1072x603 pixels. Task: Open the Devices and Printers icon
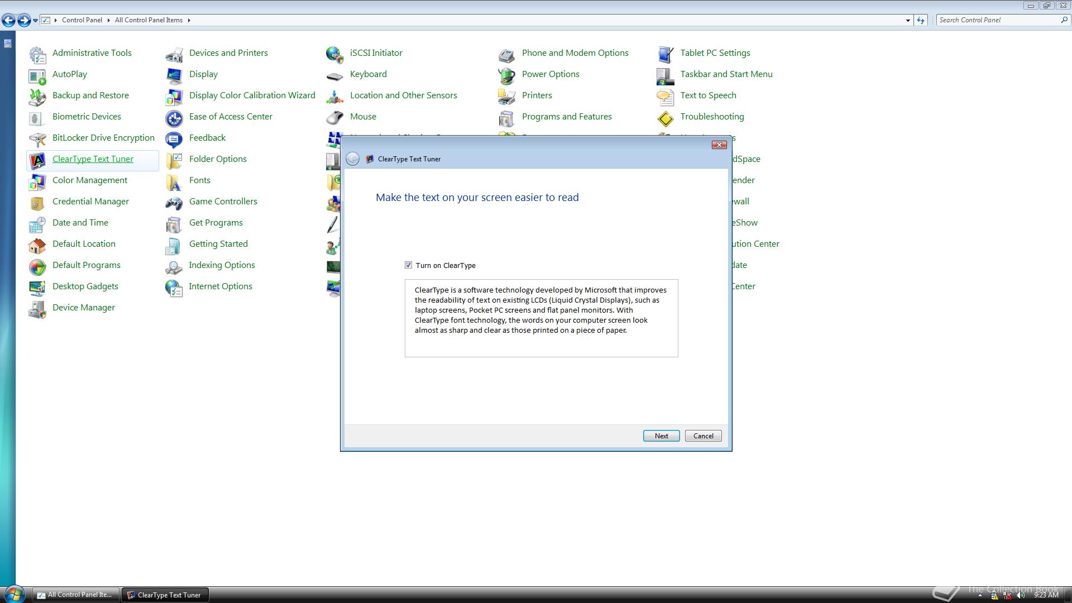tap(174, 55)
